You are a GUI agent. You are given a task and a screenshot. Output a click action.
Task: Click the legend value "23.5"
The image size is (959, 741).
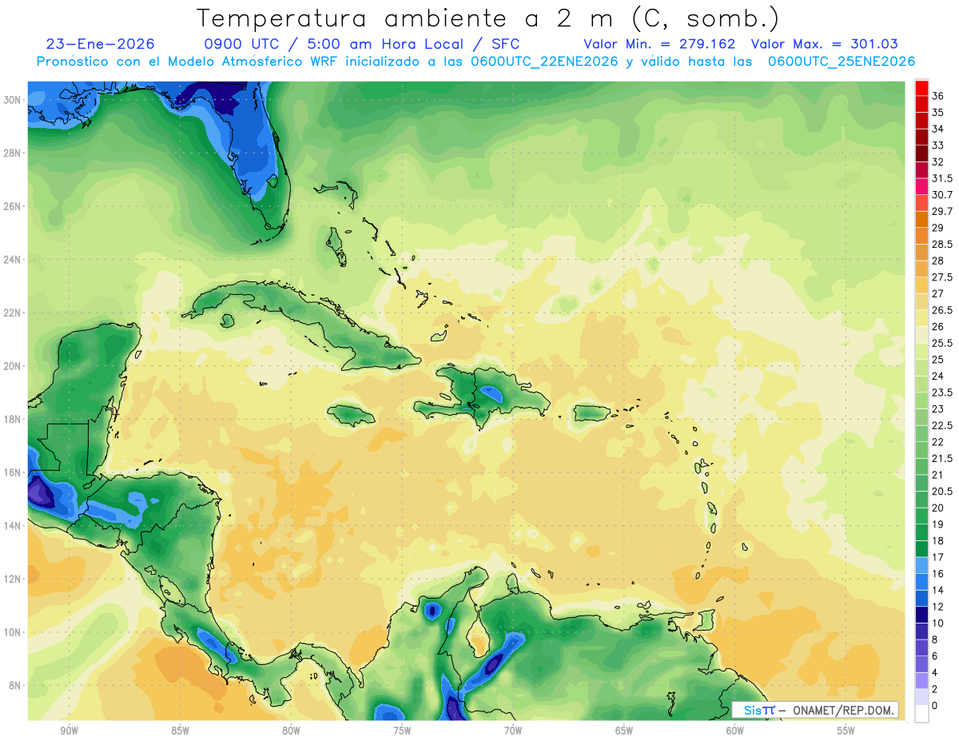tap(942, 392)
